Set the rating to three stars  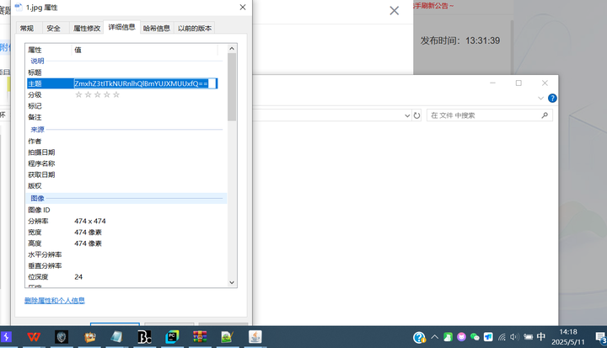pyautogui.click(x=98, y=95)
